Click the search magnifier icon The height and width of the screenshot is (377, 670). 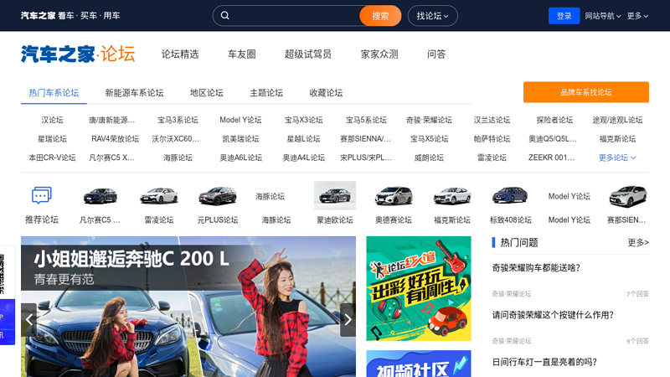click(224, 16)
